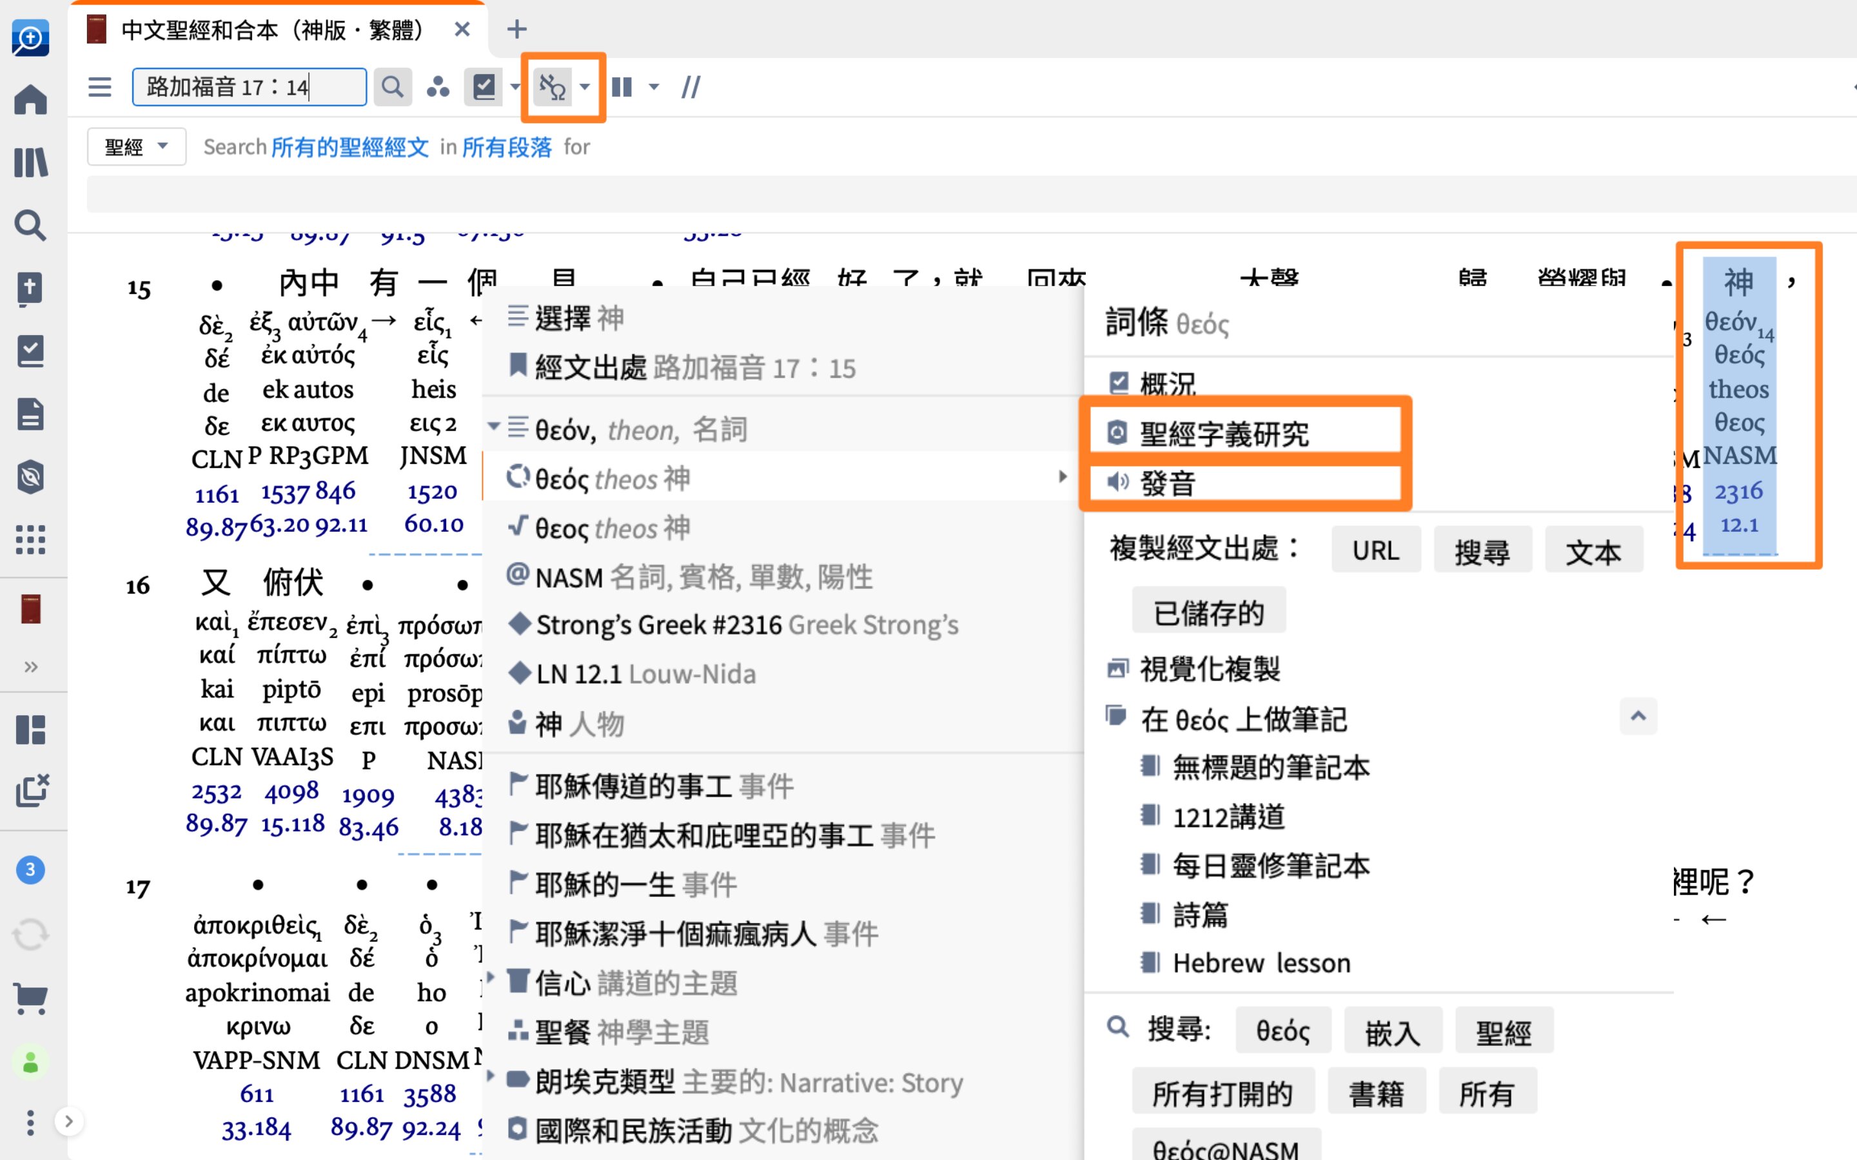
Task: Toggle the visual filters checkbox icon
Action: point(484,87)
